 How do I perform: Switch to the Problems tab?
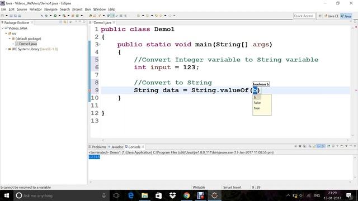[97, 147]
